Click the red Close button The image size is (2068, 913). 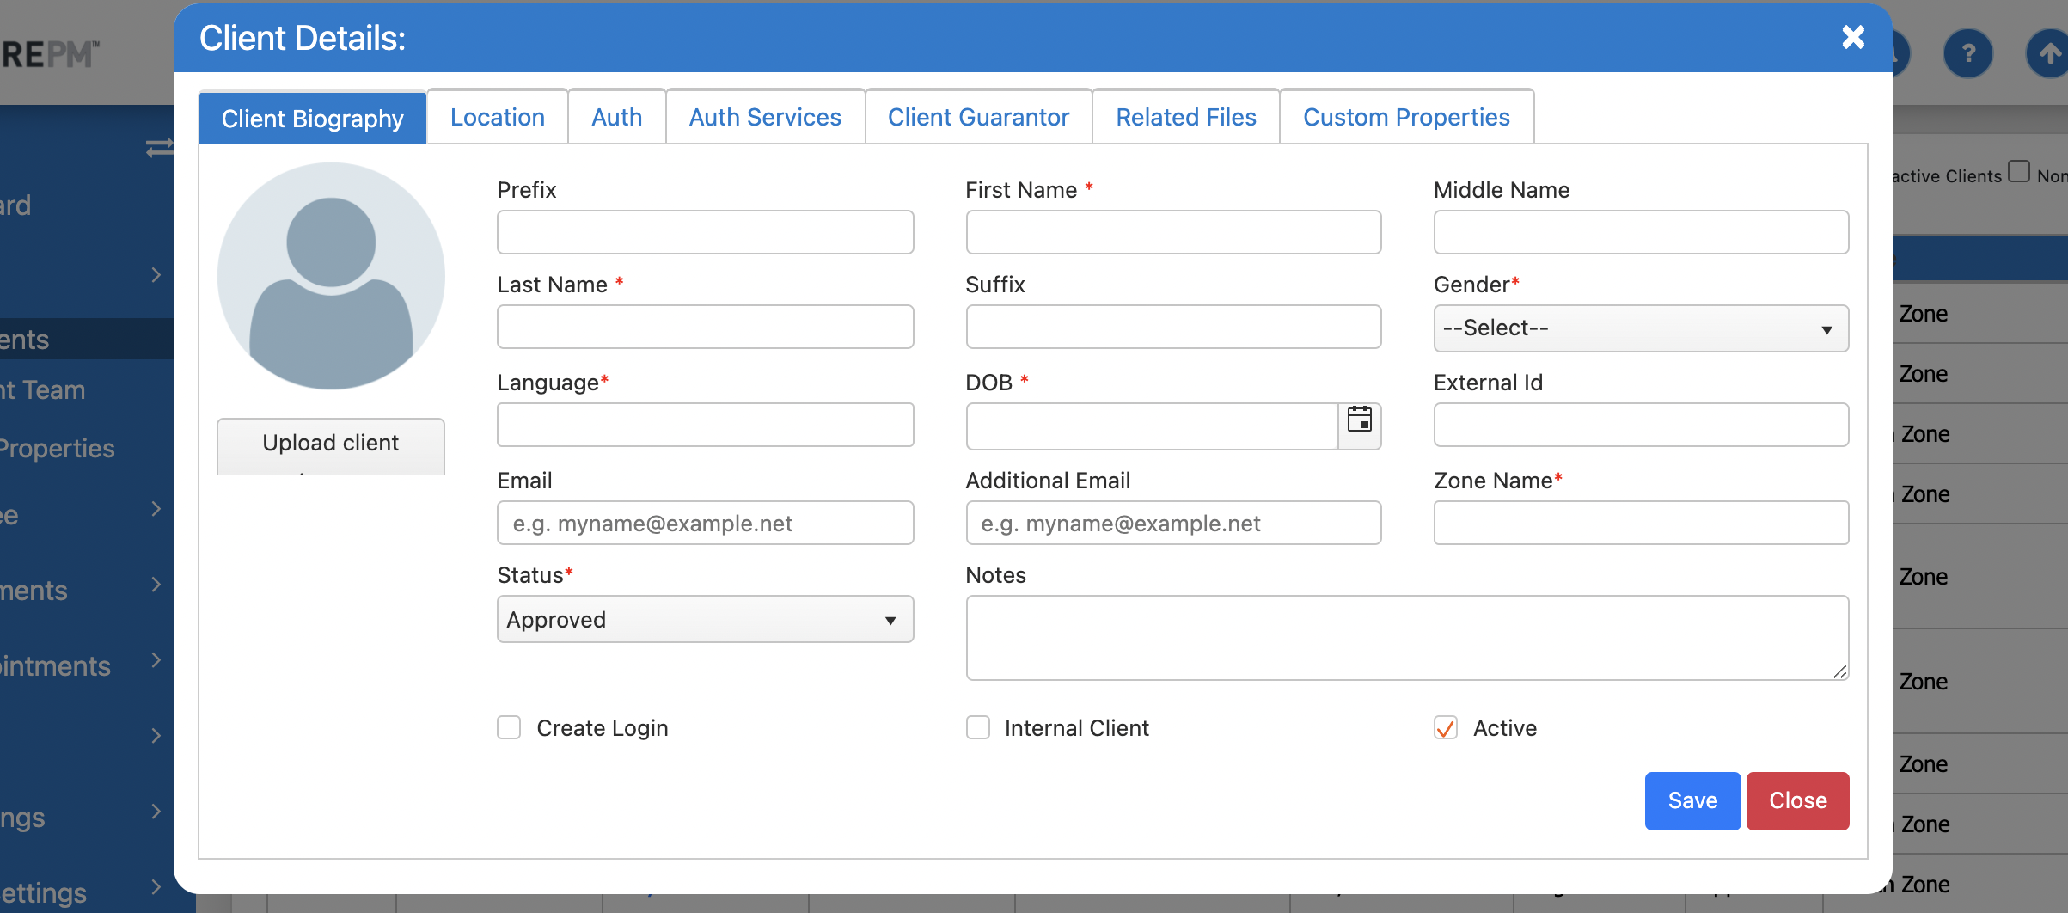point(1797,800)
